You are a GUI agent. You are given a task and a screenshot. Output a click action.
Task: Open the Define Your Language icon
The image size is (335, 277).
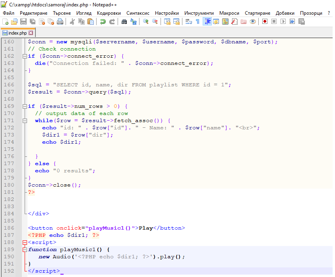pyautogui.click(x=216, y=21)
